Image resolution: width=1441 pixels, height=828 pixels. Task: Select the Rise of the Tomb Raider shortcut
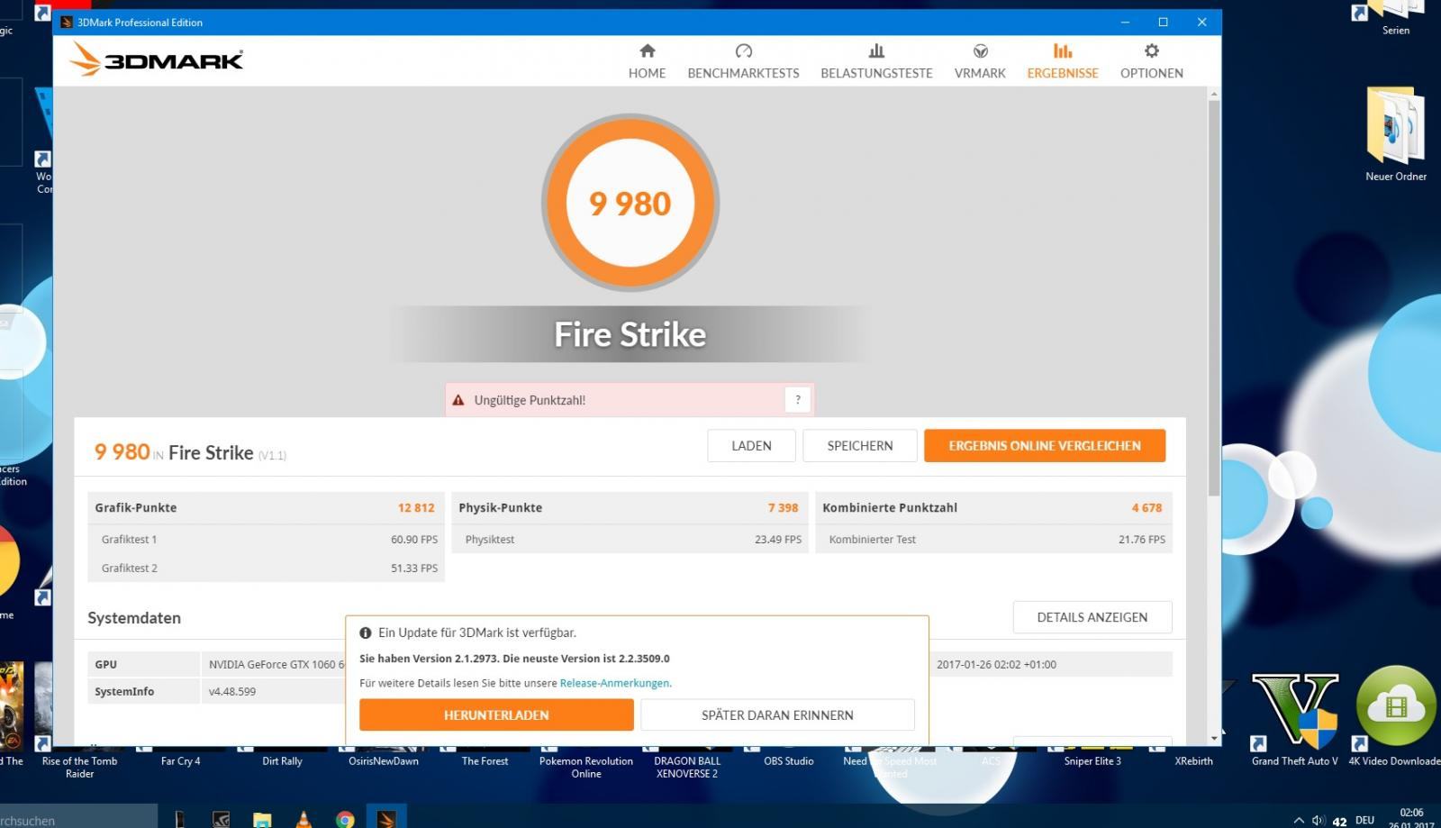(79, 767)
